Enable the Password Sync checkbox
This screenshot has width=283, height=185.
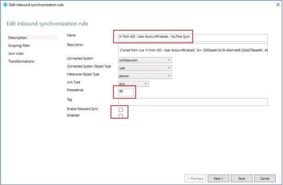[121, 110]
